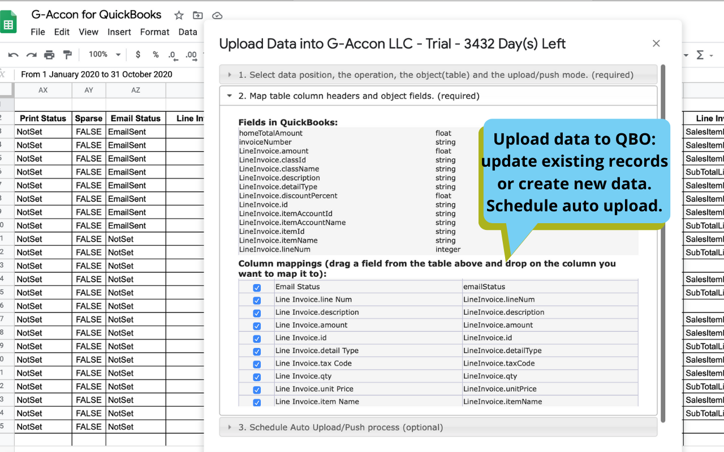Uncheck the Email Status mapping checkbox
The width and height of the screenshot is (724, 452).
tap(257, 288)
